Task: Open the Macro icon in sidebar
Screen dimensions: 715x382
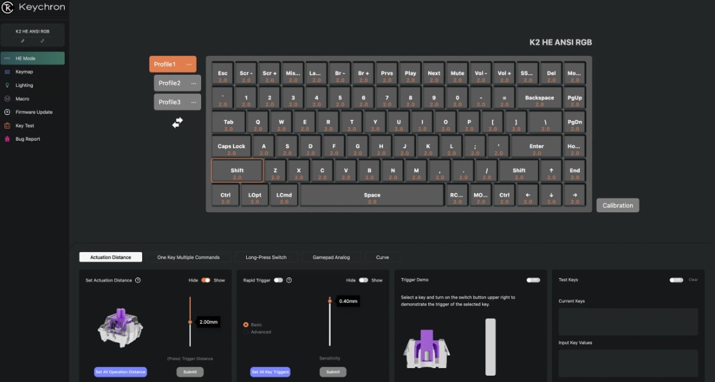Action: pyautogui.click(x=7, y=99)
